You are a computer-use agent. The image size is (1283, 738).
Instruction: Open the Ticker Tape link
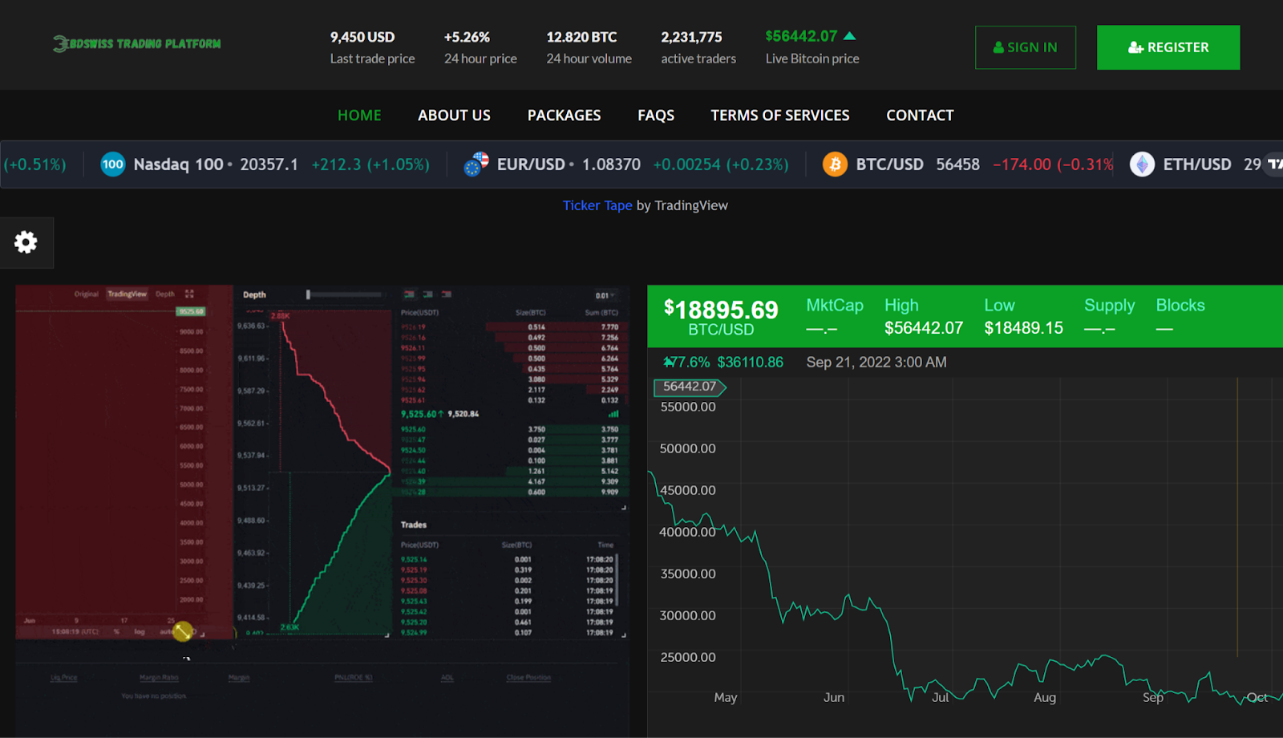tap(597, 205)
